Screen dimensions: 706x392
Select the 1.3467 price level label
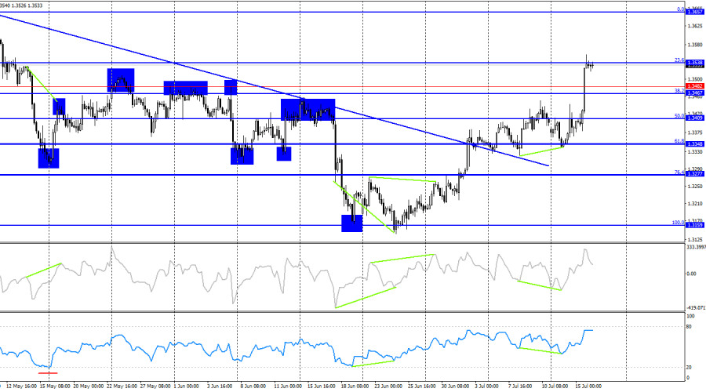pos(694,93)
